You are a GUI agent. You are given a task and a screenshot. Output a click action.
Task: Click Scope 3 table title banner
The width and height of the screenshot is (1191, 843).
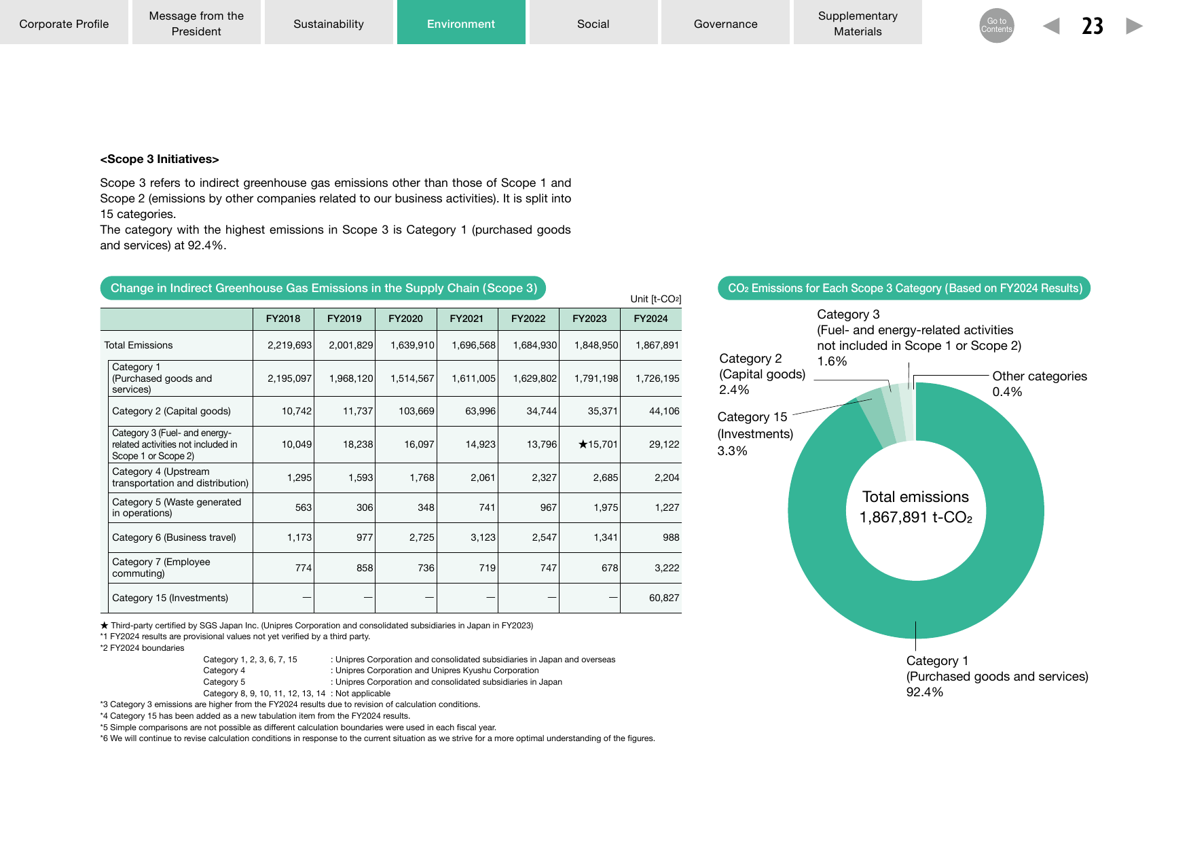click(x=323, y=288)
